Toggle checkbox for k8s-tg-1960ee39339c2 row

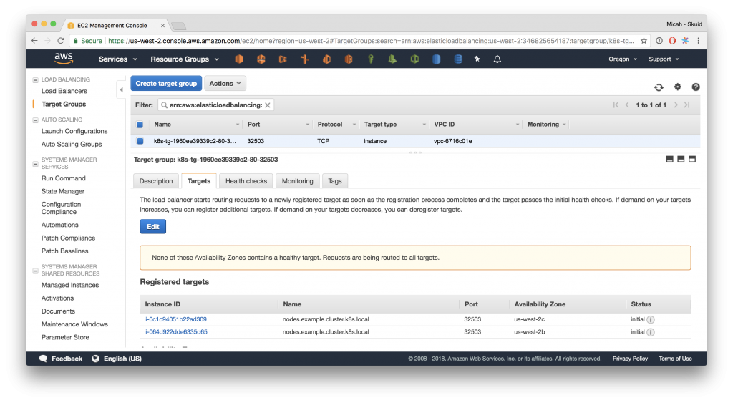[x=140, y=141]
